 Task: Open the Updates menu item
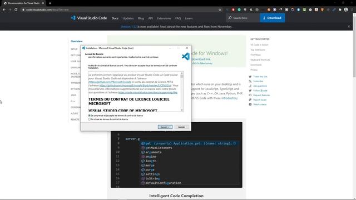click(128, 18)
